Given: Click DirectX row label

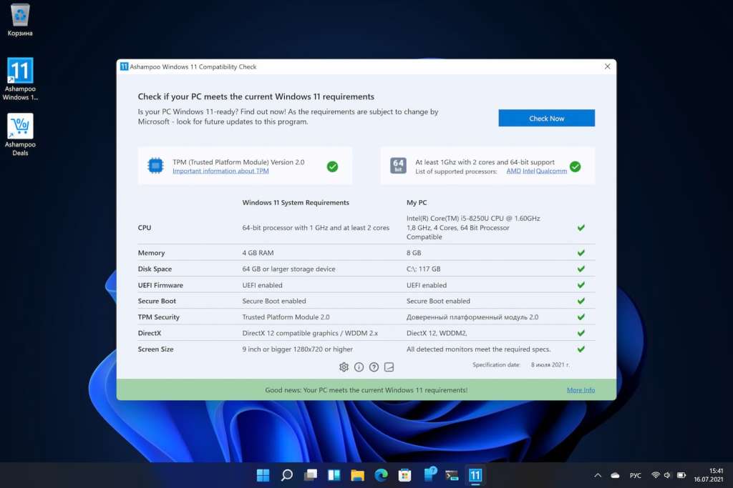Looking at the screenshot, I should (x=149, y=333).
